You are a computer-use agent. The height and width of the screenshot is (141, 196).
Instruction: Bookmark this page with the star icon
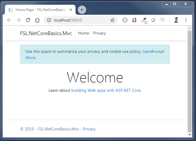(113, 20)
